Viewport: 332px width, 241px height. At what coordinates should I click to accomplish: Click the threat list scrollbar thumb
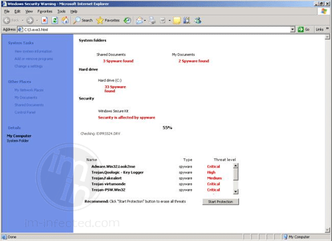coord(236,174)
